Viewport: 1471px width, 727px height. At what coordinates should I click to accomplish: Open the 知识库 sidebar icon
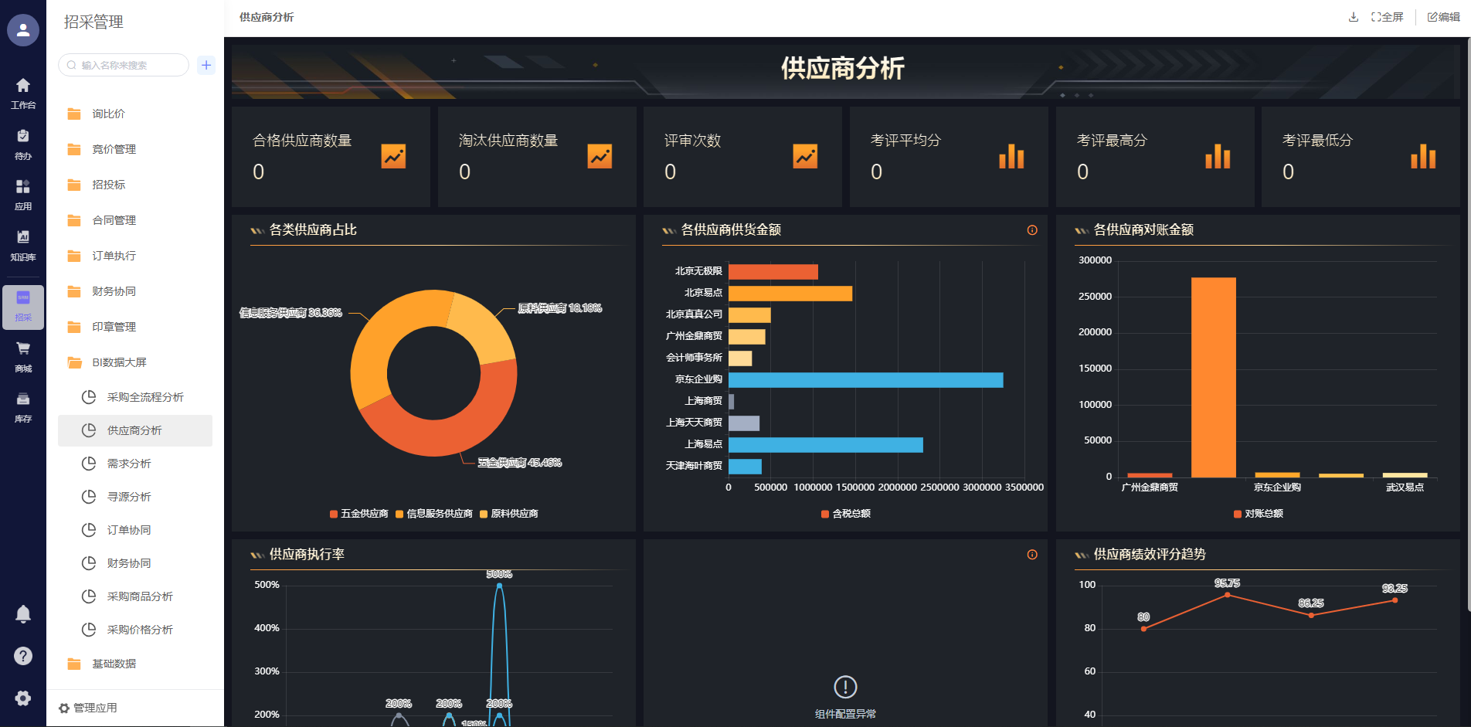23,244
